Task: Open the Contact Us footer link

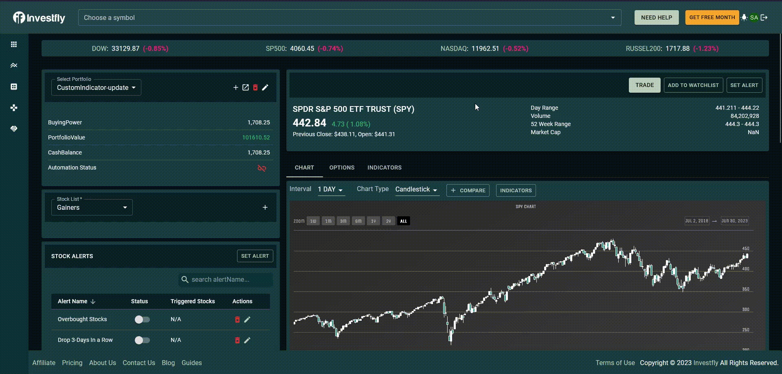Action: 139,363
